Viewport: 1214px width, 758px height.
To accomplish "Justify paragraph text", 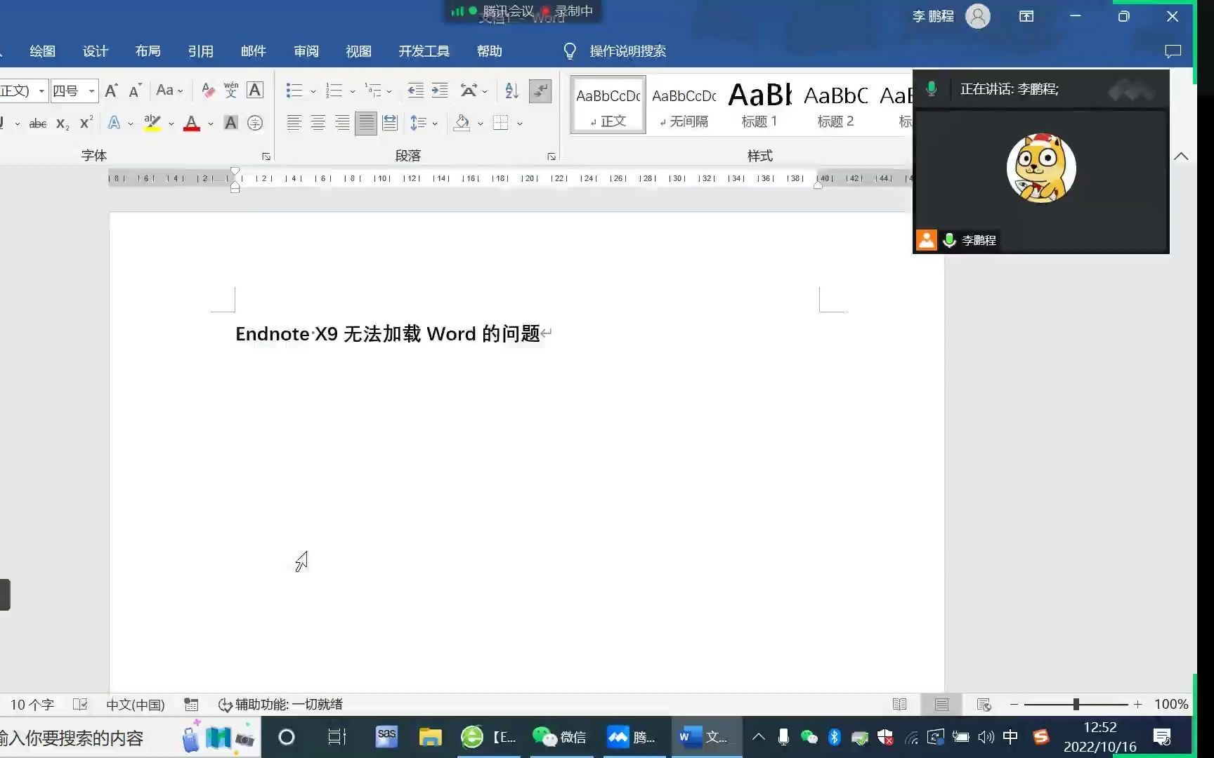I will tap(366, 124).
